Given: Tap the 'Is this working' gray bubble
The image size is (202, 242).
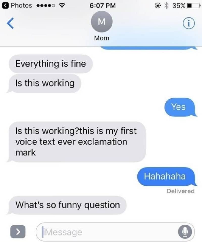Looking at the screenshot, I should (44, 83).
